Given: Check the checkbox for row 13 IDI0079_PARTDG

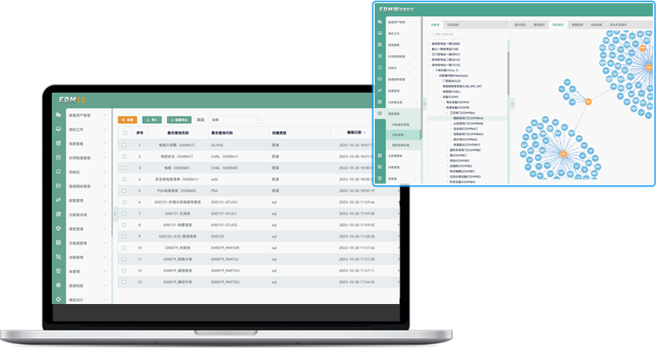Looking at the screenshot, I should click(x=124, y=282).
